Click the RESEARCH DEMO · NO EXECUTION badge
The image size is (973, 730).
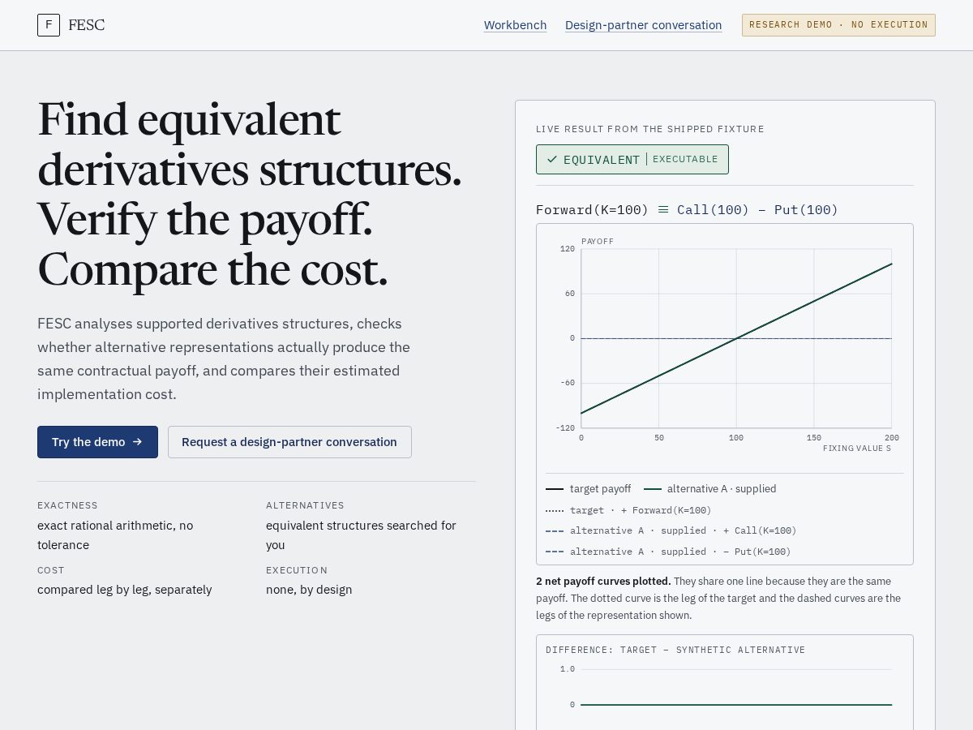tap(838, 25)
